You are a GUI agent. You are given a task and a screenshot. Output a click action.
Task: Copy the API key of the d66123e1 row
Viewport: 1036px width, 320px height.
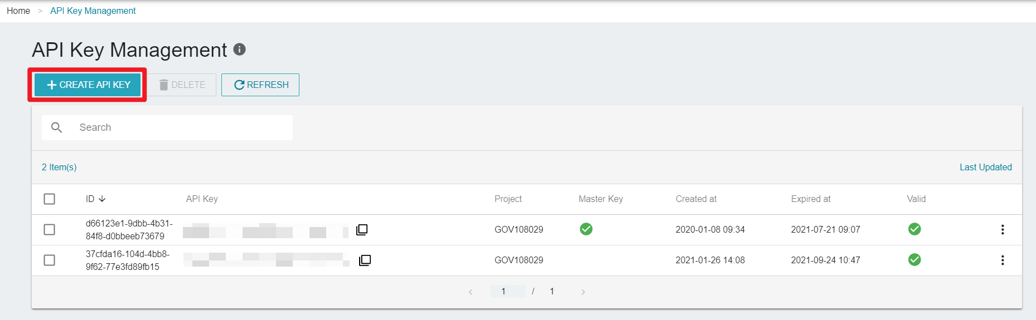362,229
